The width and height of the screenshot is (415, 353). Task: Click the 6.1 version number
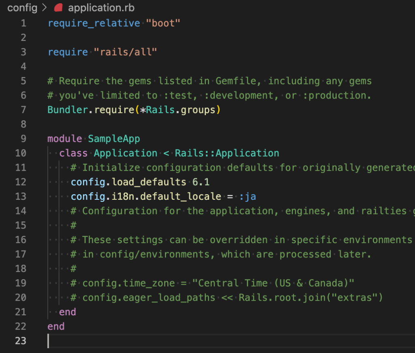pyautogui.click(x=201, y=182)
